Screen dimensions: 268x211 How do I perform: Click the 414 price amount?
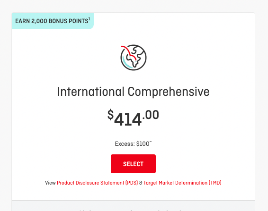[x=128, y=119]
